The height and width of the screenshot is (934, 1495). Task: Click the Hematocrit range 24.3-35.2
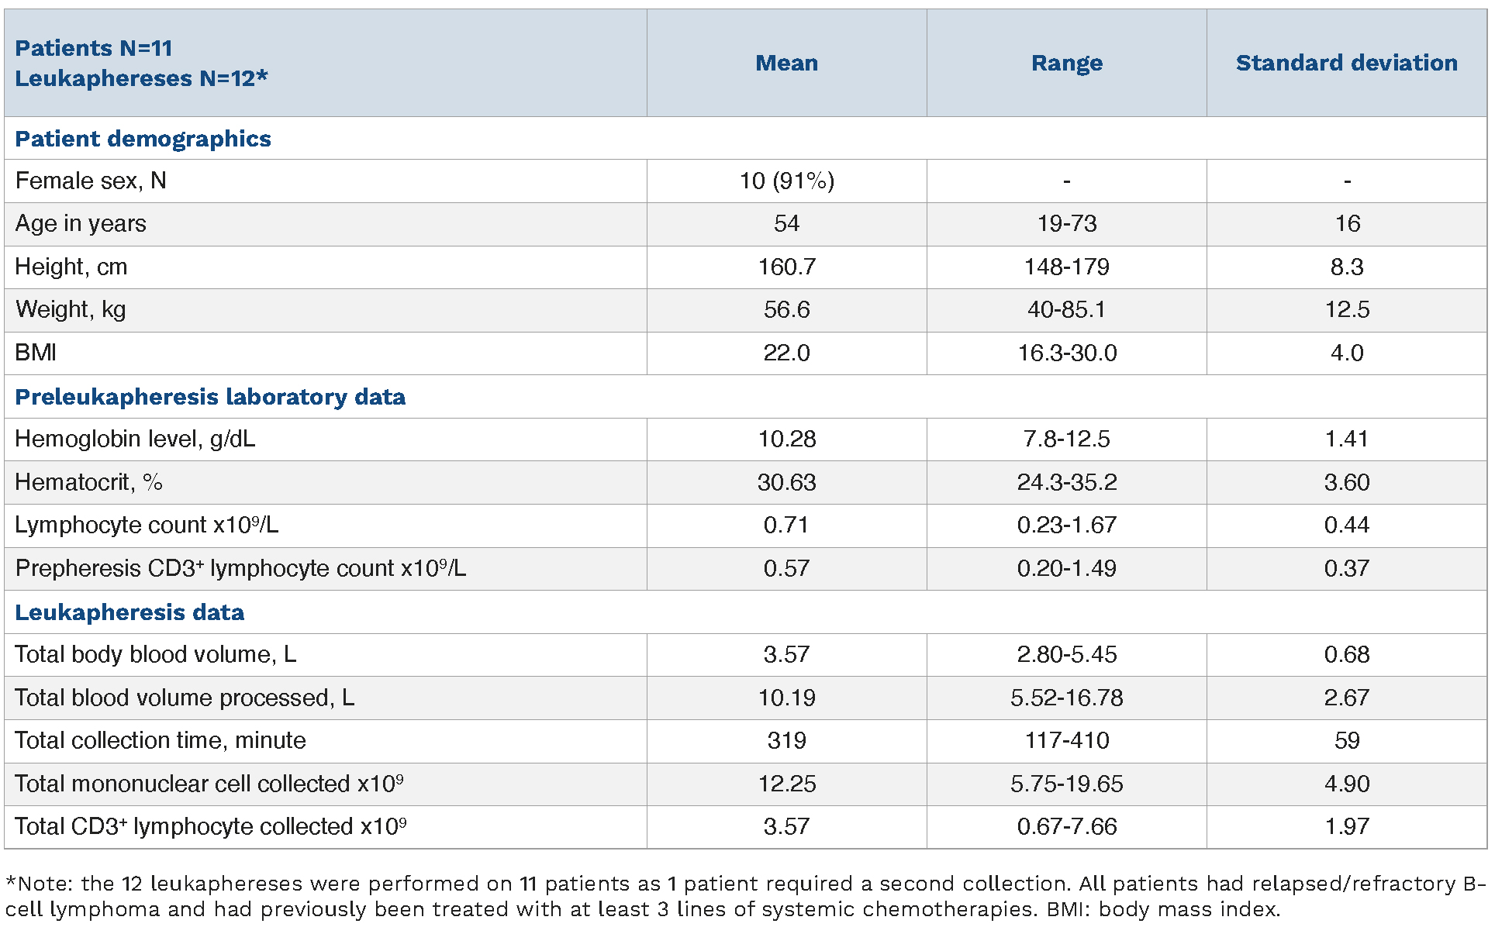pyautogui.click(x=1066, y=482)
